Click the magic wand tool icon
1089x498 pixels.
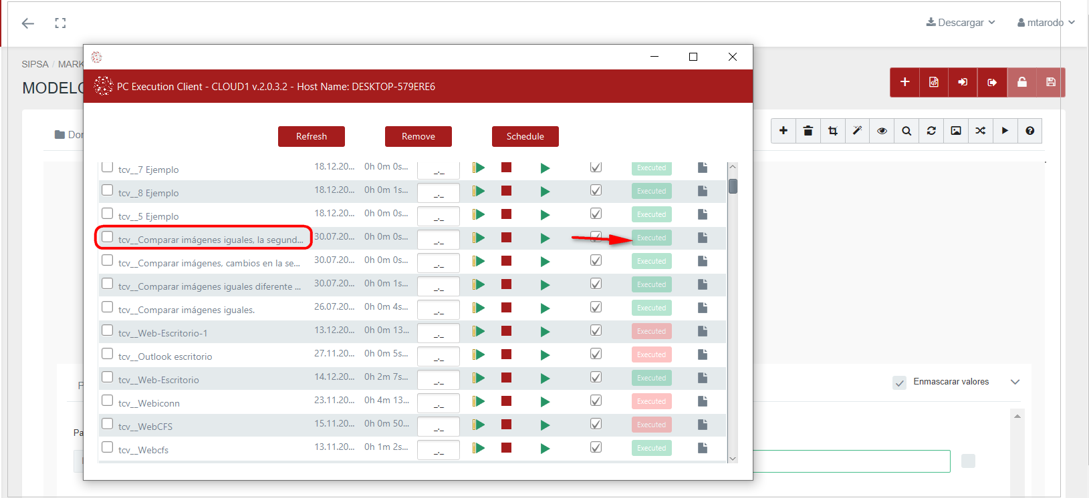[857, 131]
